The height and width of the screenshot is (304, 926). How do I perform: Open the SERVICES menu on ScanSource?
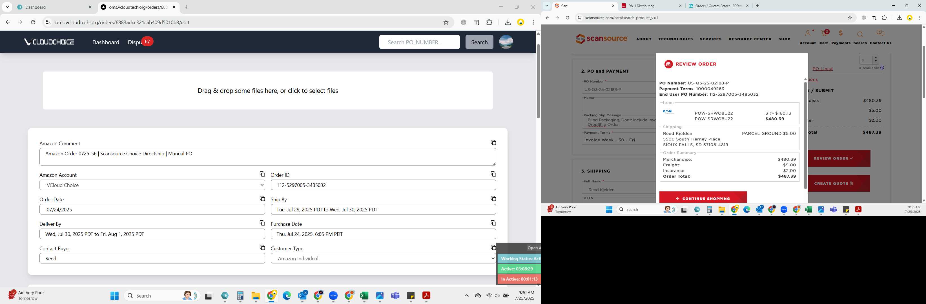(x=710, y=39)
